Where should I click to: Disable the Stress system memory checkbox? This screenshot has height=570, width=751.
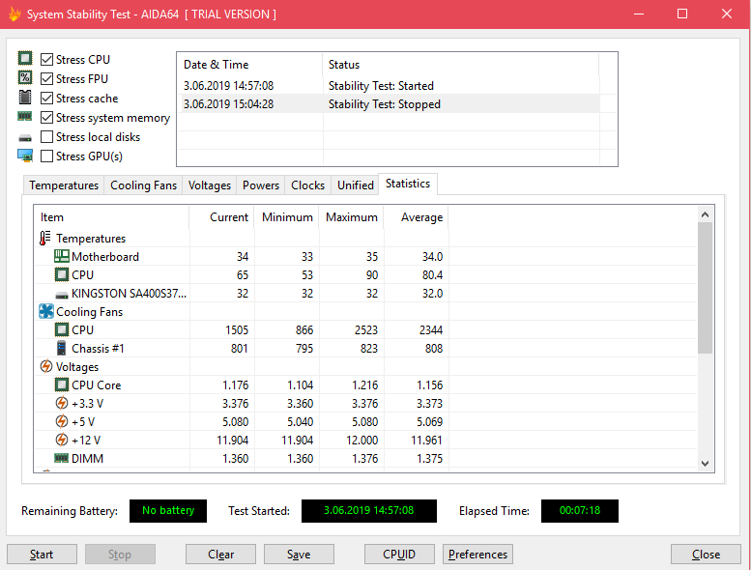point(46,117)
